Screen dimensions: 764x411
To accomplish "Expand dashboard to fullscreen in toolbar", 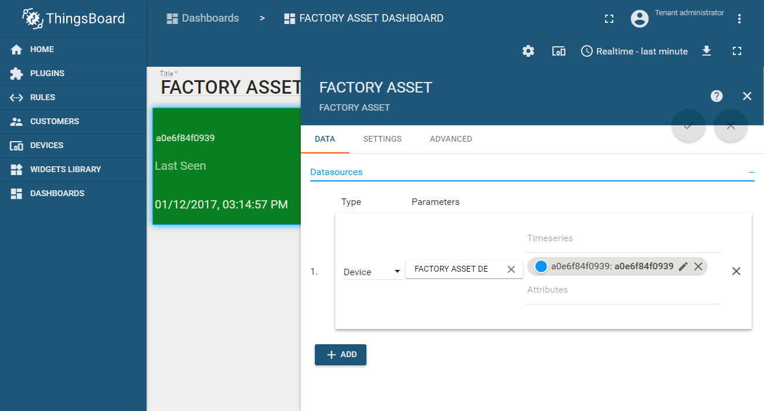I will tap(738, 51).
